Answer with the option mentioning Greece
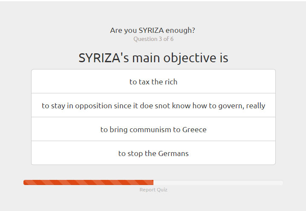The width and height of the screenshot is (306, 211). [153, 129]
